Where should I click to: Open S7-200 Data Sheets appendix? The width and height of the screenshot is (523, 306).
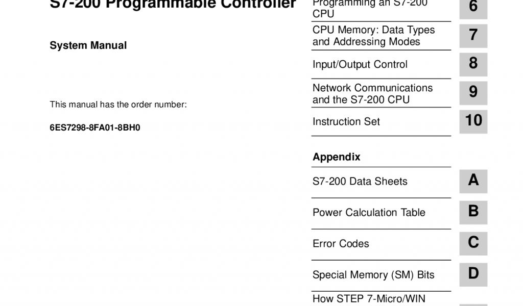pos(360,182)
